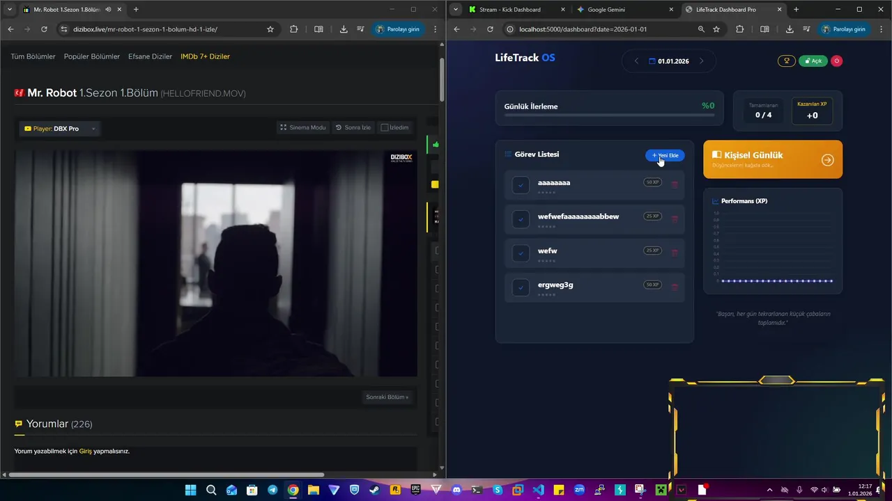892x501 pixels.
Task: Open Discord from the taskbar
Action: (456, 490)
